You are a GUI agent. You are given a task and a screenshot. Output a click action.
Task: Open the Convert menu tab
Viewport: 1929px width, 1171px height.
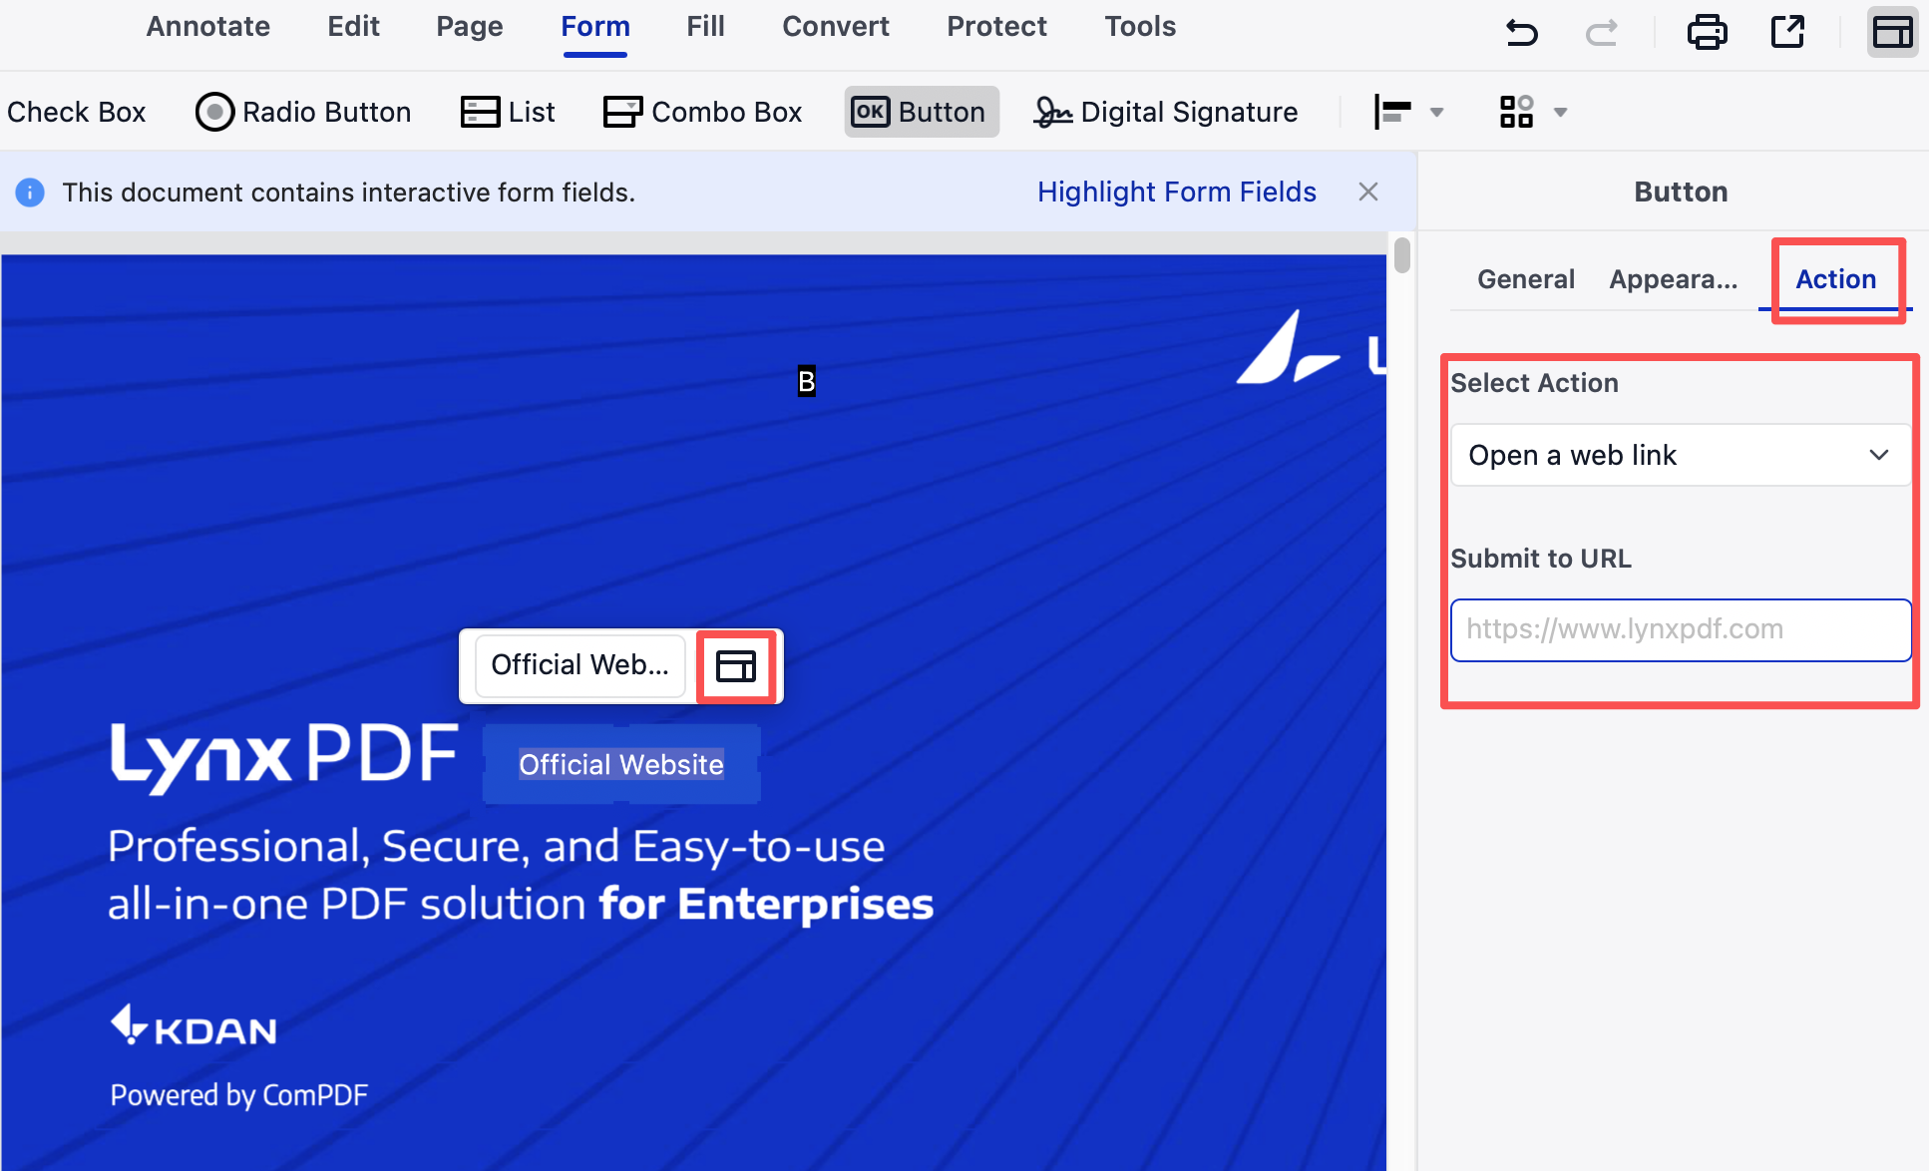835,26
